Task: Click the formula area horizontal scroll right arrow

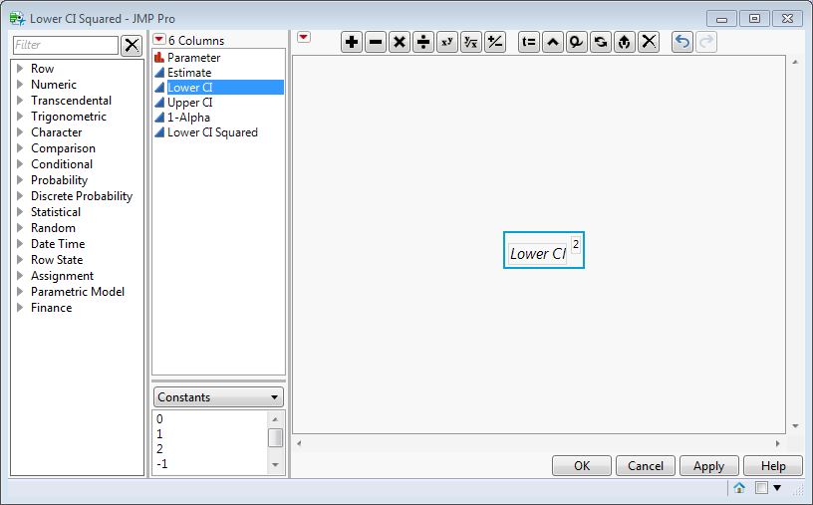Action: tap(778, 443)
